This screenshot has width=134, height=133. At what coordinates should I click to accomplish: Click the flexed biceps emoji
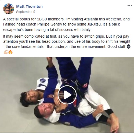[x=6, y=52]
